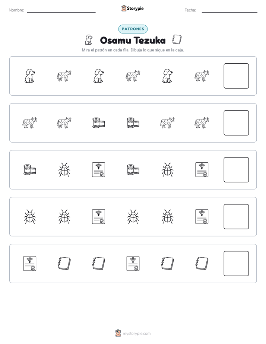Click the Storypie logo in the header
Image resolution: width=266 pixels, height=344 pixels.
click(133, 8)
